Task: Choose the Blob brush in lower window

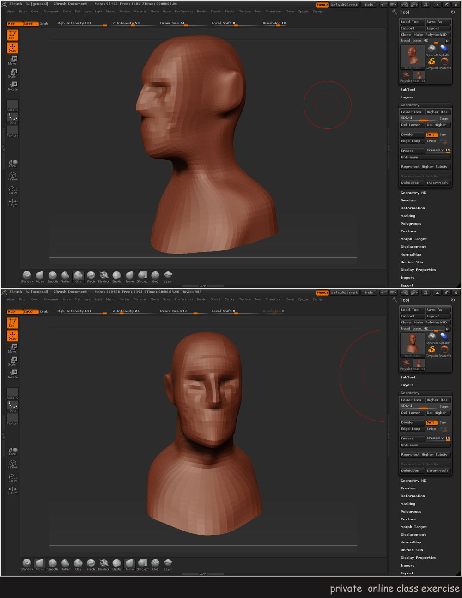Action: click(x=155, y=563)
